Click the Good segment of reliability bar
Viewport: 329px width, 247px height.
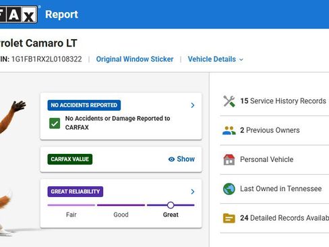tap(121, 205)
